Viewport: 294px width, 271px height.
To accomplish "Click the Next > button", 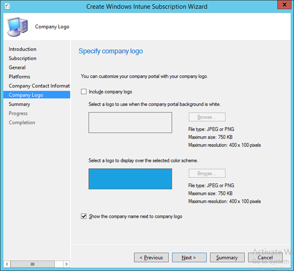I will (x=189, y=257).
